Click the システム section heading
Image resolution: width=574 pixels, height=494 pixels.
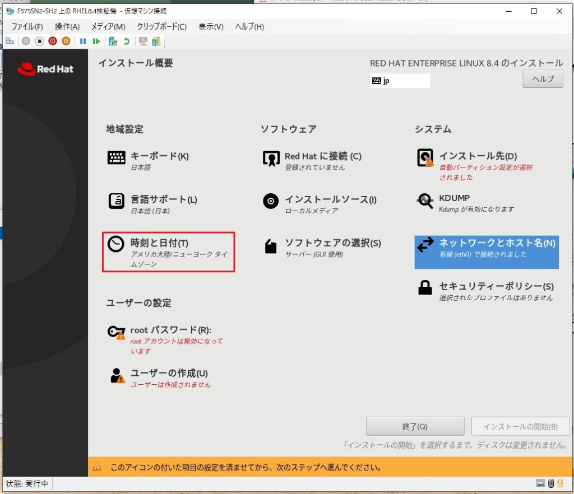433,129
